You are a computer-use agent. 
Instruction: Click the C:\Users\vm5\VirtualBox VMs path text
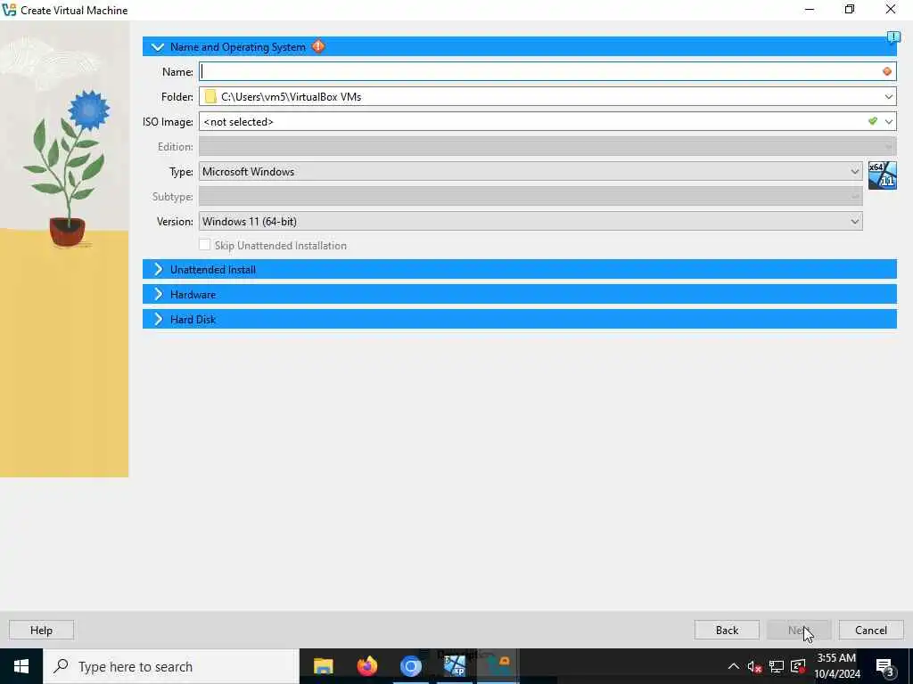coord(292,97)
